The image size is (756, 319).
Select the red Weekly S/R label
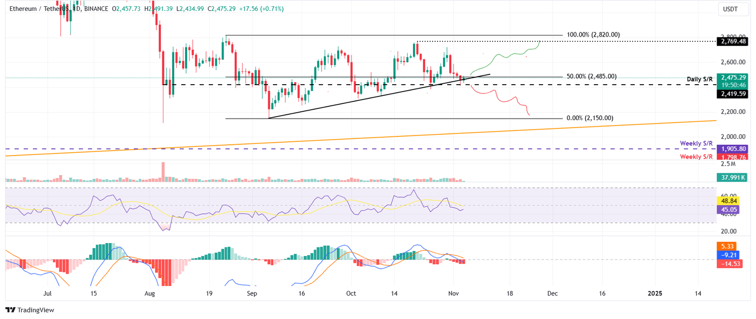(696, 157)
